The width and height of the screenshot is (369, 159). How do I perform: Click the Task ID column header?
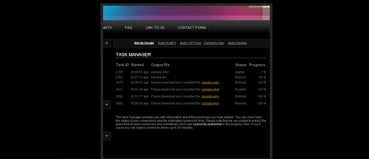click(x=122, y=65)
